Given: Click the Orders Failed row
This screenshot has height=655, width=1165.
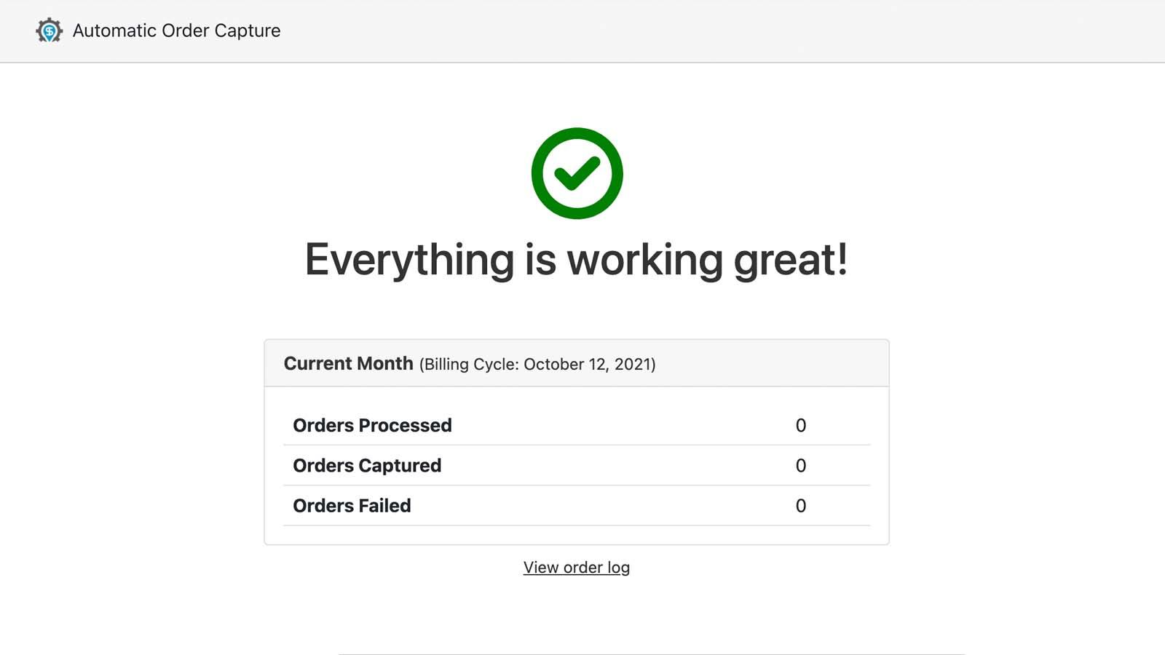Looking at the screenshot, I should coord(351,506).
